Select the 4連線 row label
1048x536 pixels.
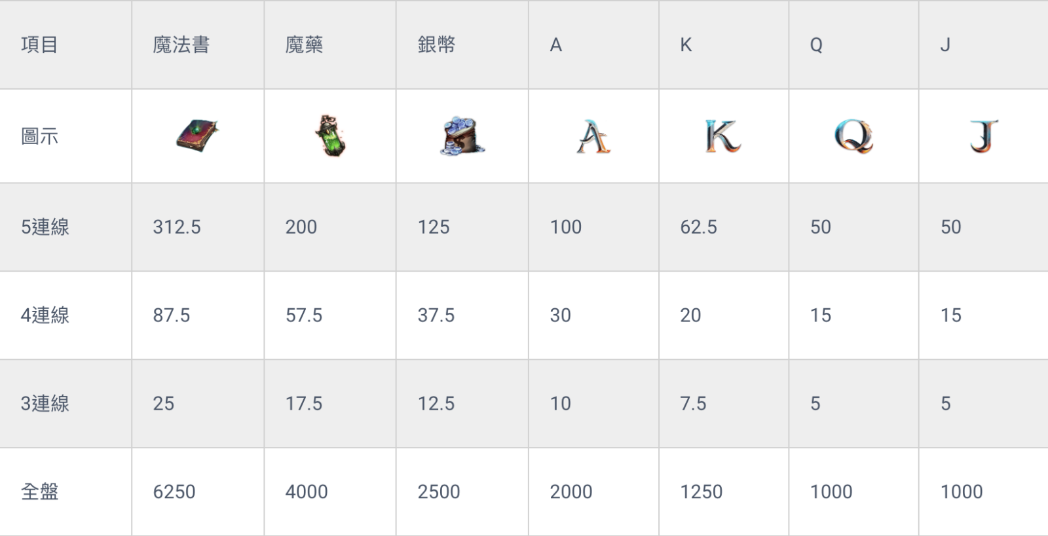45,315
